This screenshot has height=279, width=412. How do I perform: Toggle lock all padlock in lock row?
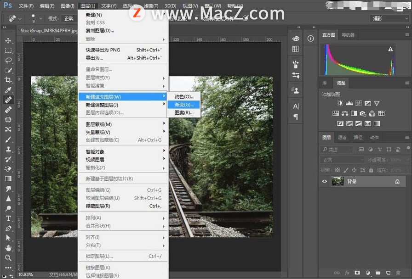[371, 170]
